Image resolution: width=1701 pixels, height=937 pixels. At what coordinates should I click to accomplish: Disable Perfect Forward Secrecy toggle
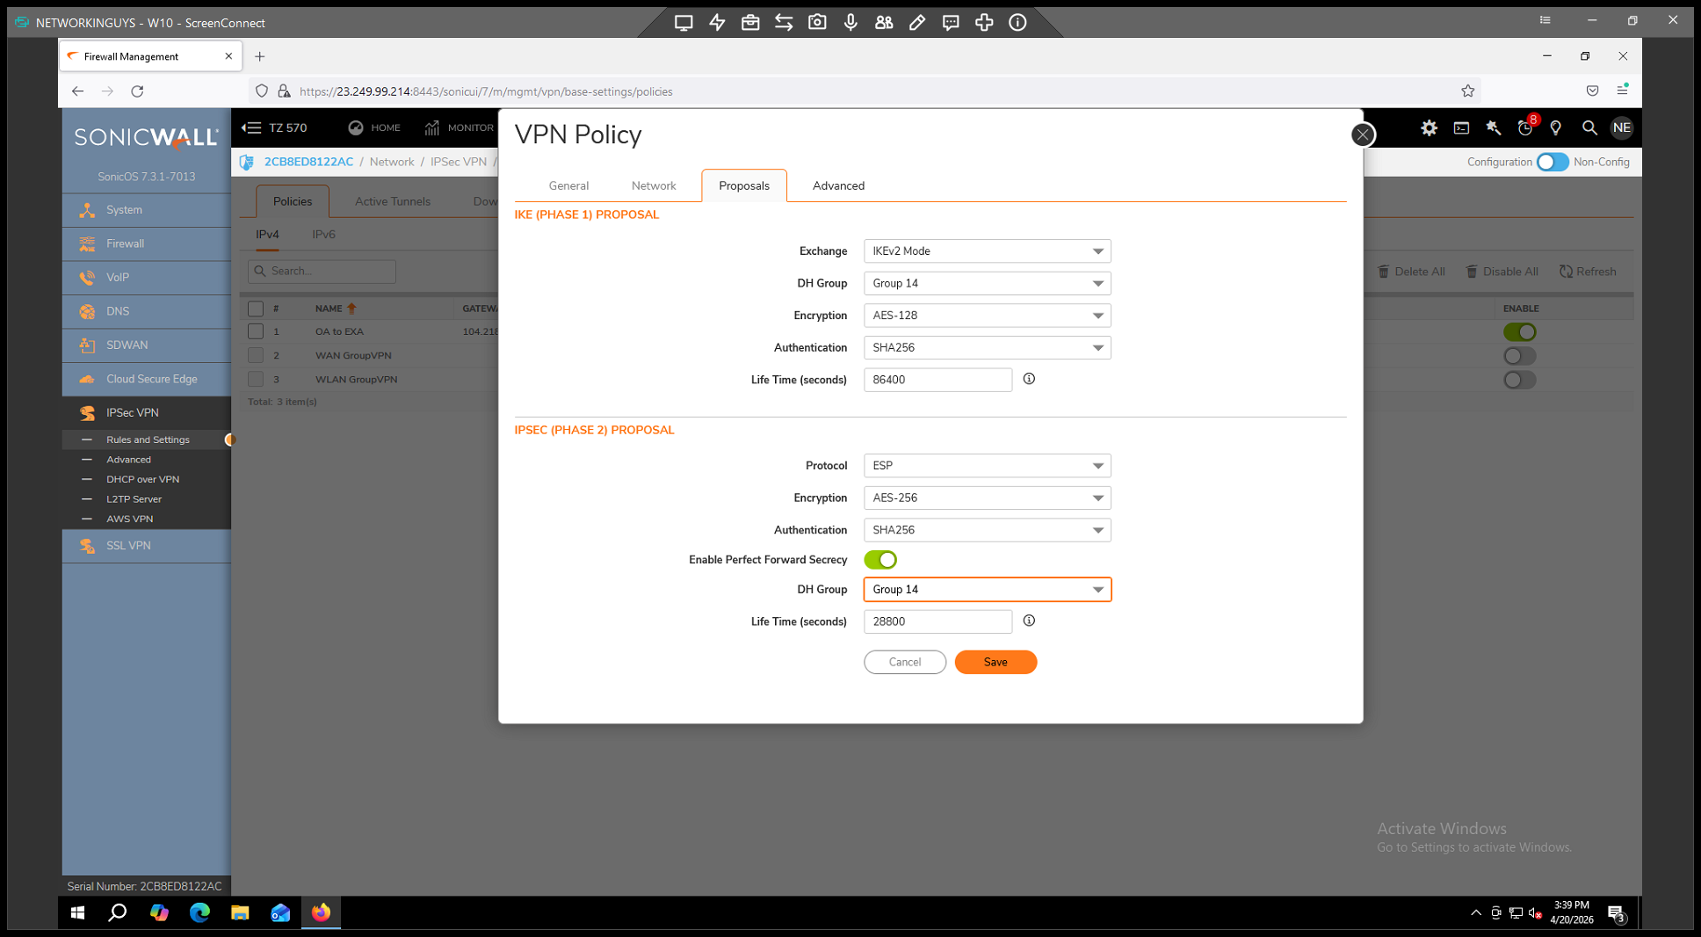tap(880, 560)
